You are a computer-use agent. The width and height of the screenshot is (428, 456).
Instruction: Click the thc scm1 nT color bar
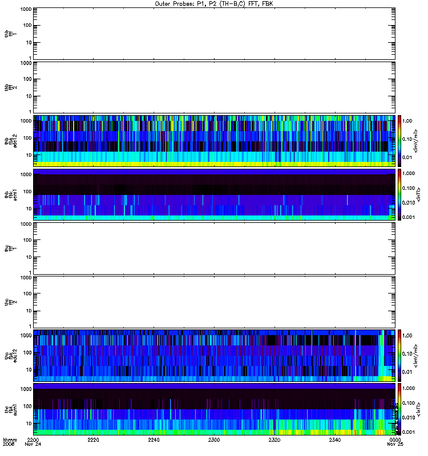coord(399,409)
